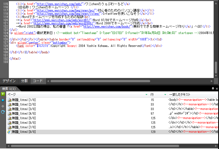This screenshot has width=219, height=149.
Task: Click line number 130 in gutter
Action: pyautogui.click(x=6, y=52)
